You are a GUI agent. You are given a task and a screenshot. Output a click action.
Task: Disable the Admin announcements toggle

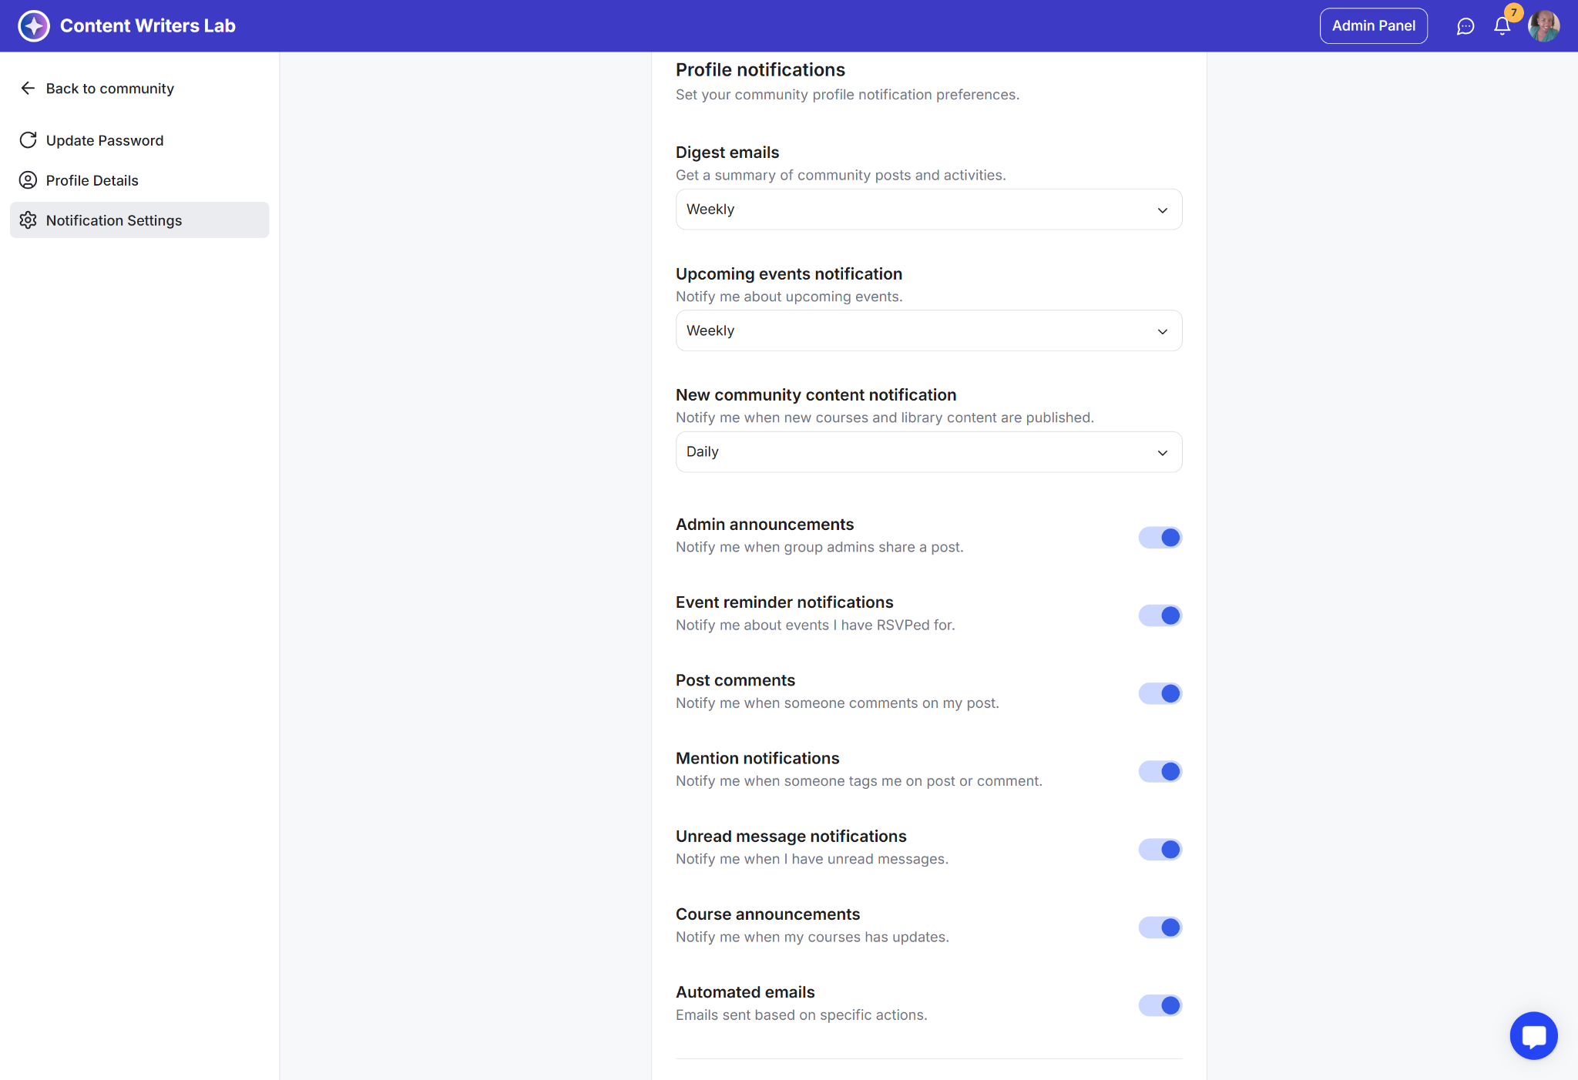pyautogui.click(x=1160, y=538)
